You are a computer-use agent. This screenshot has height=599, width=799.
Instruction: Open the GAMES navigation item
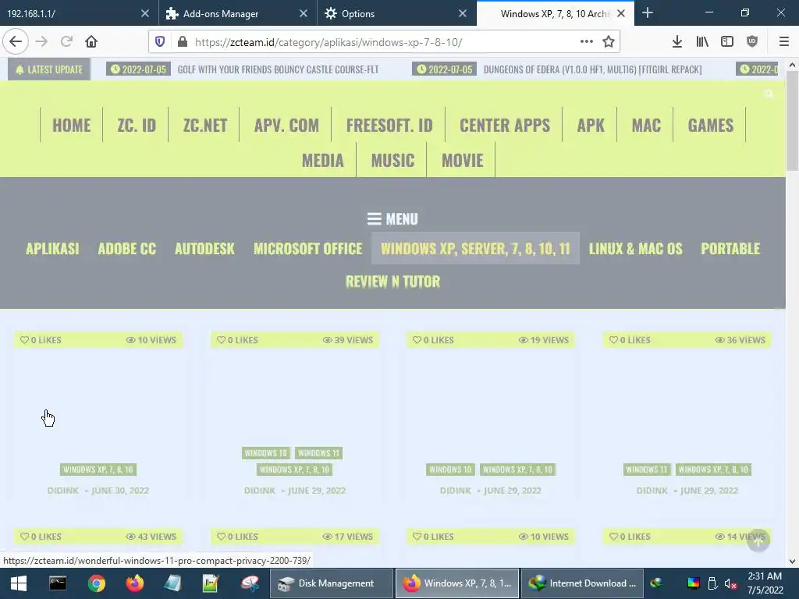(x=710, y=126)
